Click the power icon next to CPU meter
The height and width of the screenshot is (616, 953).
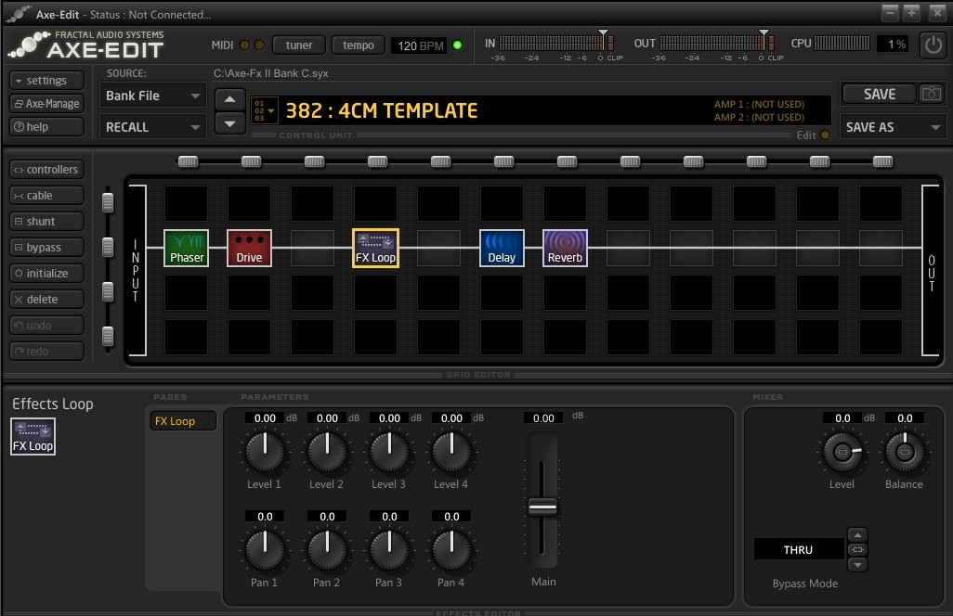point(933,45)
